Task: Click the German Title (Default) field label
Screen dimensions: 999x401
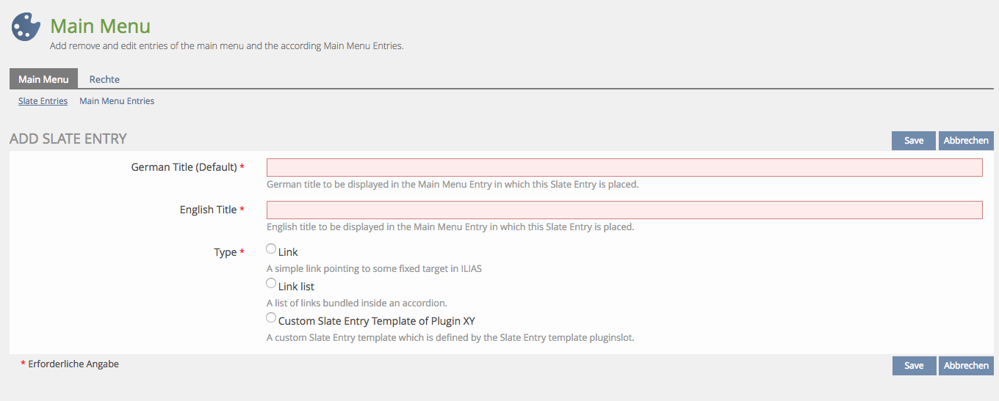Action: click(184, 167)
